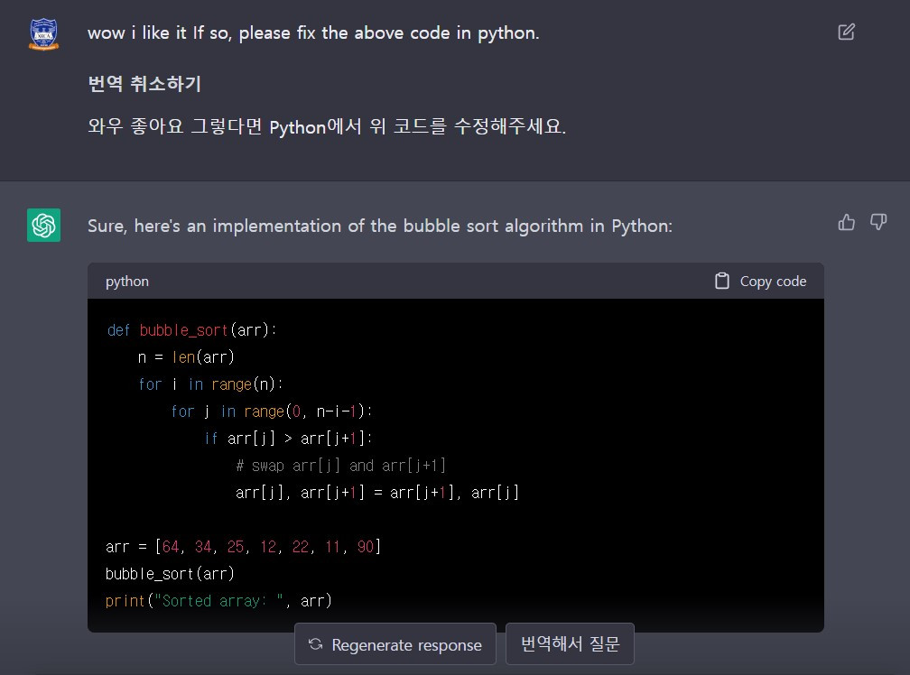
Task: Click the school emblem user avatar
Action: (43, 32)
